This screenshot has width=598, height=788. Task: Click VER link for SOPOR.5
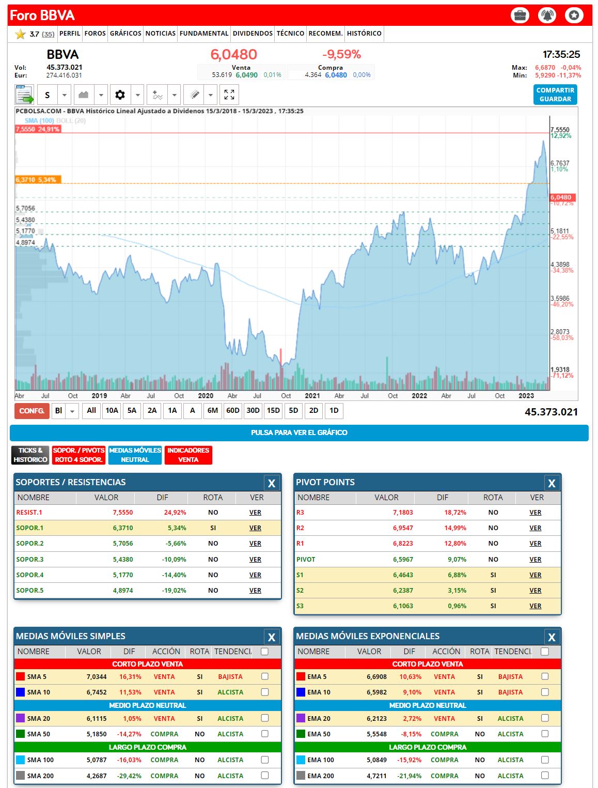coord(255,591)
